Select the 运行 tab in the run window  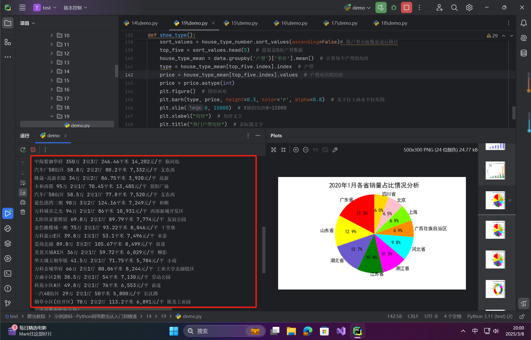[24, 135]
